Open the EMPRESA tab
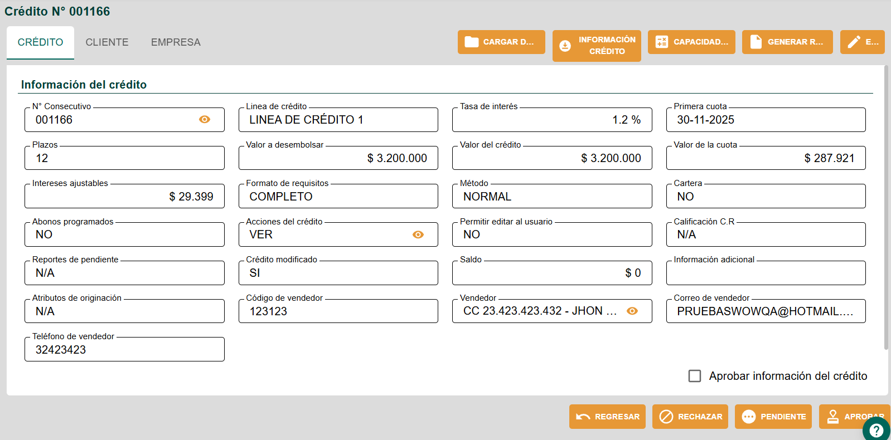Viewport: 891px width, 440px height. tap(176, 42)
